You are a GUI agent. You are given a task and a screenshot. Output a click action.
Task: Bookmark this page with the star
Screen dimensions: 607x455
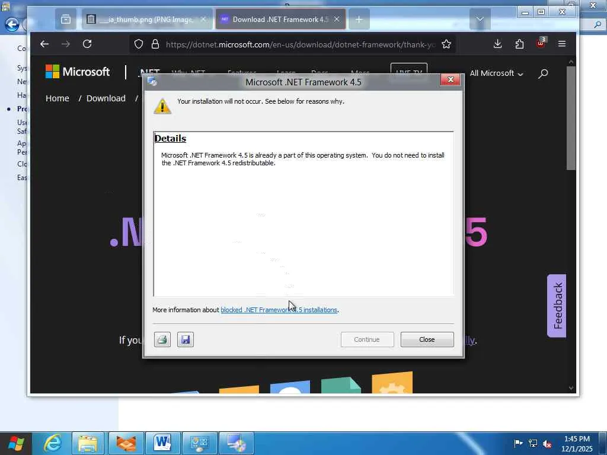[x=446, y=44]
